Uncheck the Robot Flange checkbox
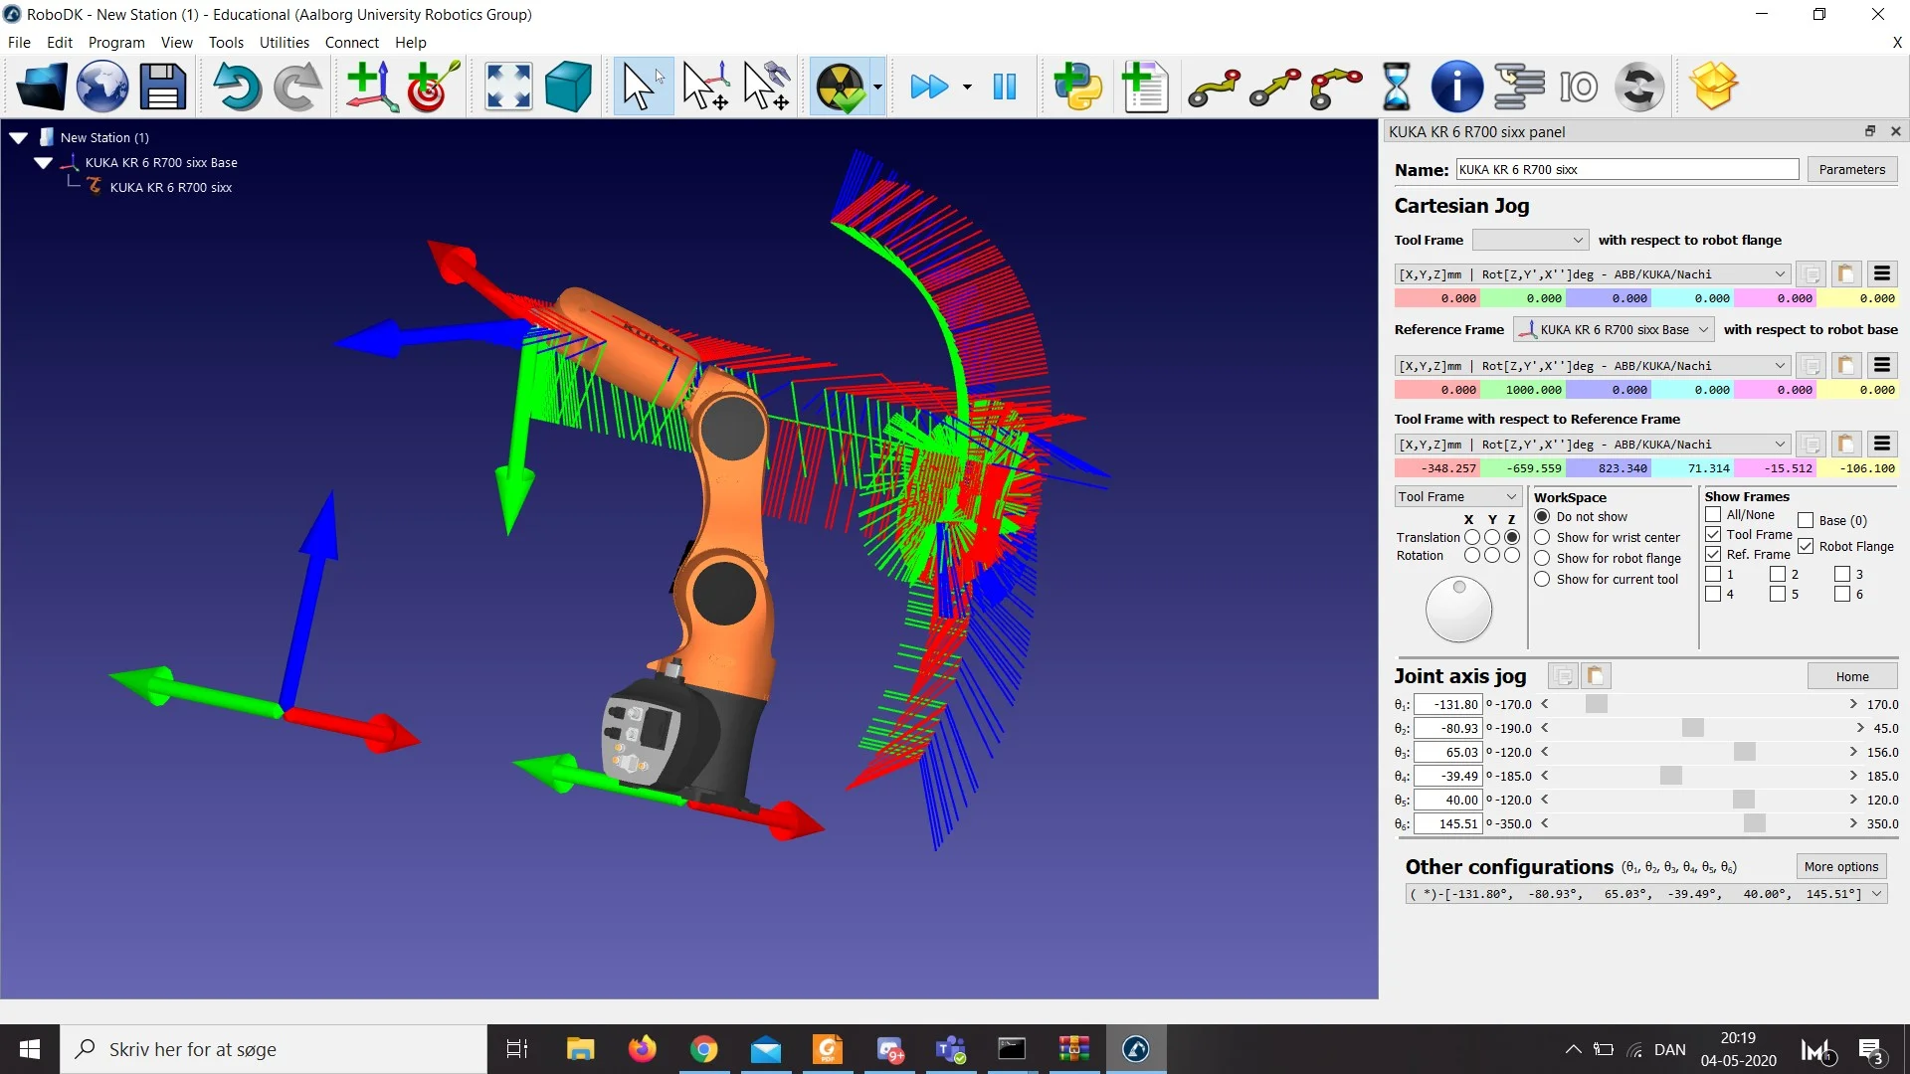 tap(1806, 546)
